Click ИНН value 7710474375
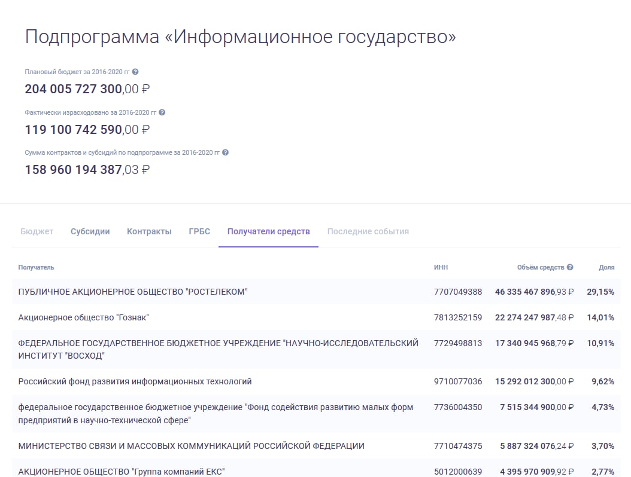This screenshot has width=631, height=477. [458, 446]
